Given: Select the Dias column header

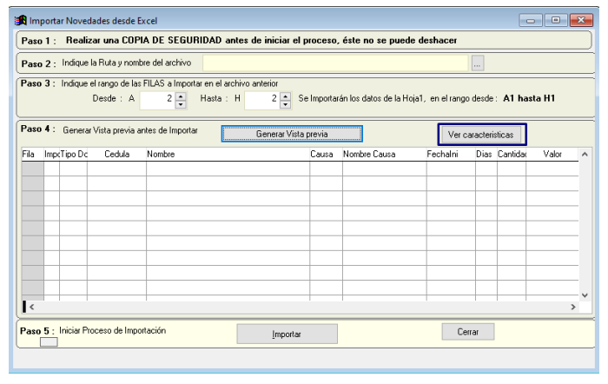Looking at the screenshot, I should coord(486,155).
